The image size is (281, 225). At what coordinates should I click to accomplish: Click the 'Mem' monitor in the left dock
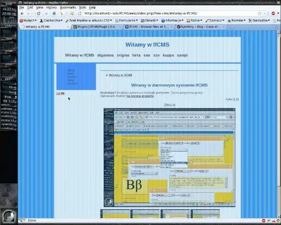pos(9,87)
